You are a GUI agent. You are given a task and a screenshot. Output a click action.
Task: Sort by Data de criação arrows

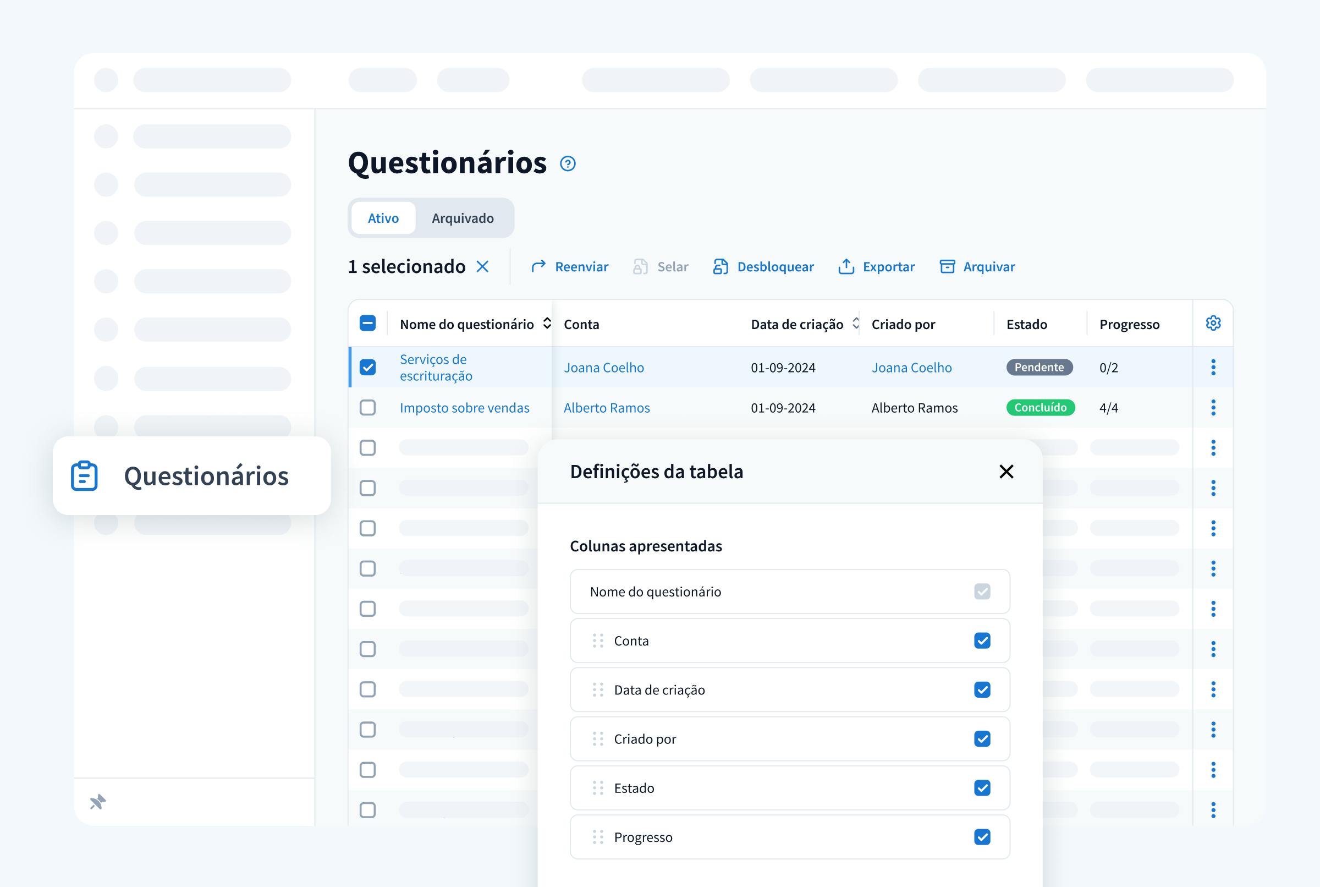(856, 323)
